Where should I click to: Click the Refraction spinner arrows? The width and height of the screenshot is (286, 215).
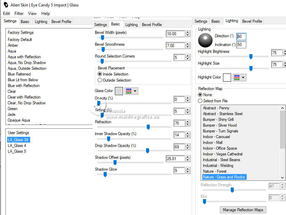point(187,123)
